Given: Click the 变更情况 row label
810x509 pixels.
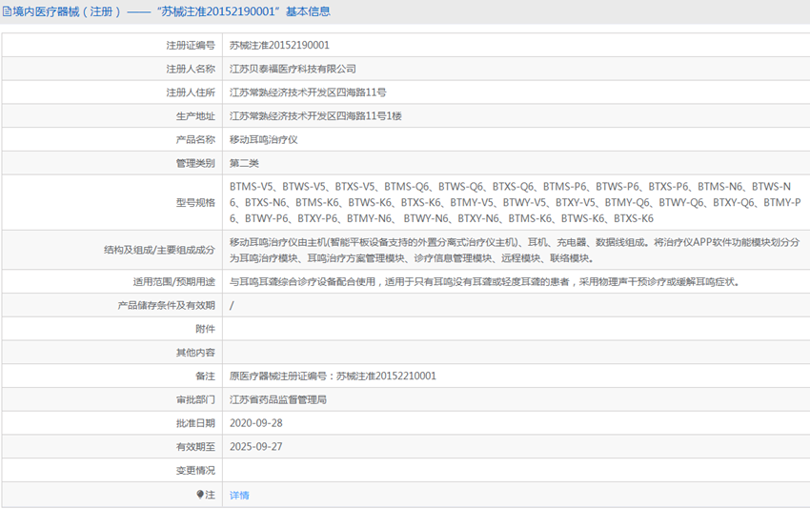Looking at the screenshot, I should [195, 471].
